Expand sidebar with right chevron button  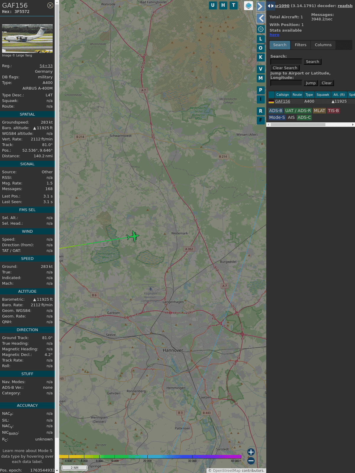coord(260,7)
